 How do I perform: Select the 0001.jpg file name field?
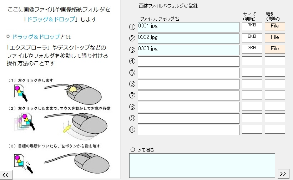pos(188,27)
